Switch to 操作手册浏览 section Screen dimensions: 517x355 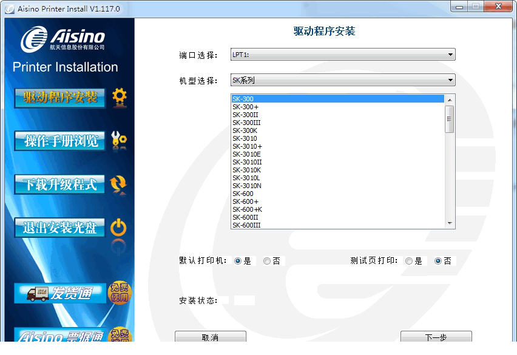[59, 140]
